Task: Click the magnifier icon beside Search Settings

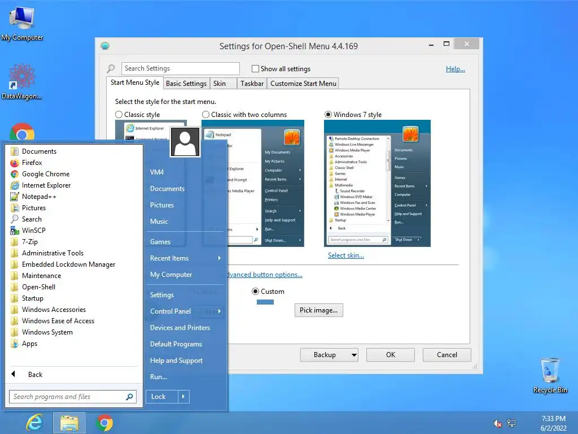Action: pyautogui.click(x=111, y=68)
